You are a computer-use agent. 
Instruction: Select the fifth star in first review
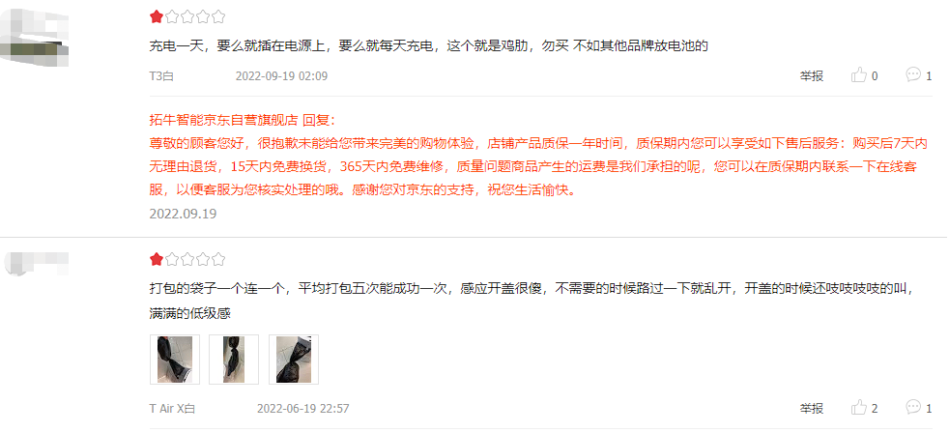[x=219, y=17]
